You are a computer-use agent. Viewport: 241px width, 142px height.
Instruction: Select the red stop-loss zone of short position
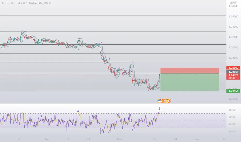(x=190, y=70)
